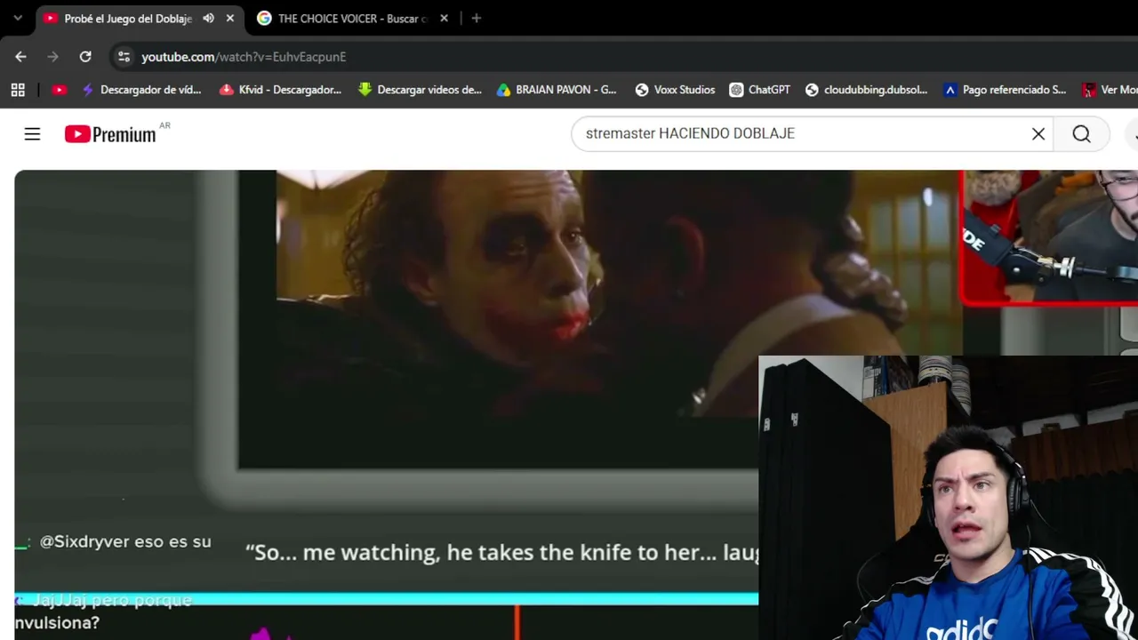Switch to THE CHOICE VOICER tab
Screen dimensions: 1138x640
tap(353, 18)
